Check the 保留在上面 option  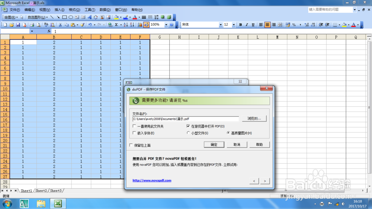tap(131, 145)
